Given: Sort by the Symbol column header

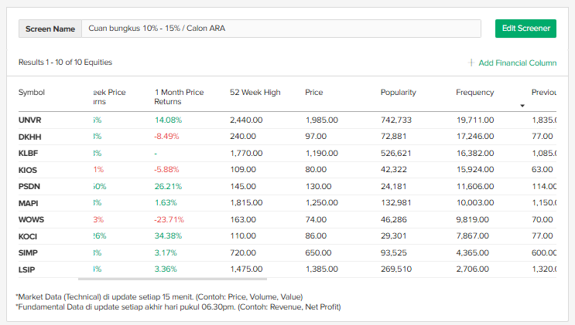Looking at the screenshot, I should click(32, 93).
